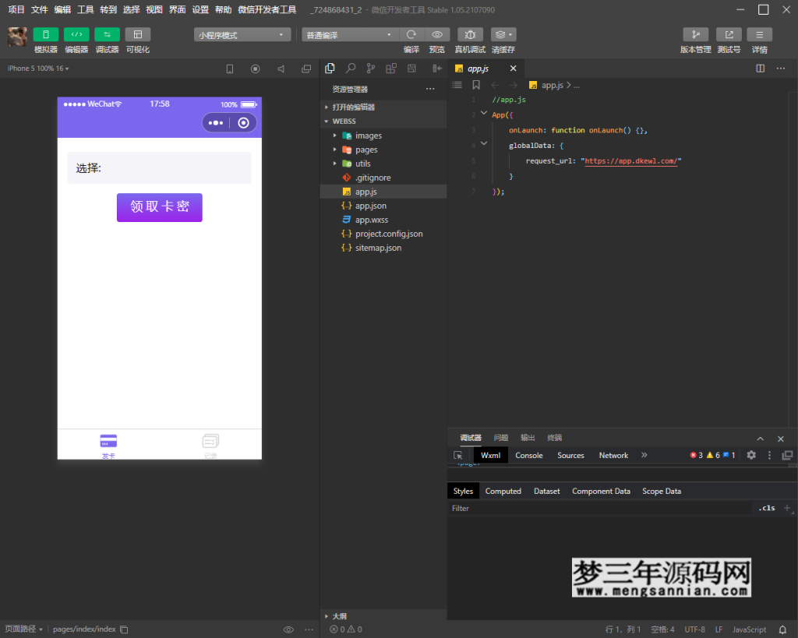Toggle the simulator panel button
This screenshot has height=638, width=798.
coord(46,35)
